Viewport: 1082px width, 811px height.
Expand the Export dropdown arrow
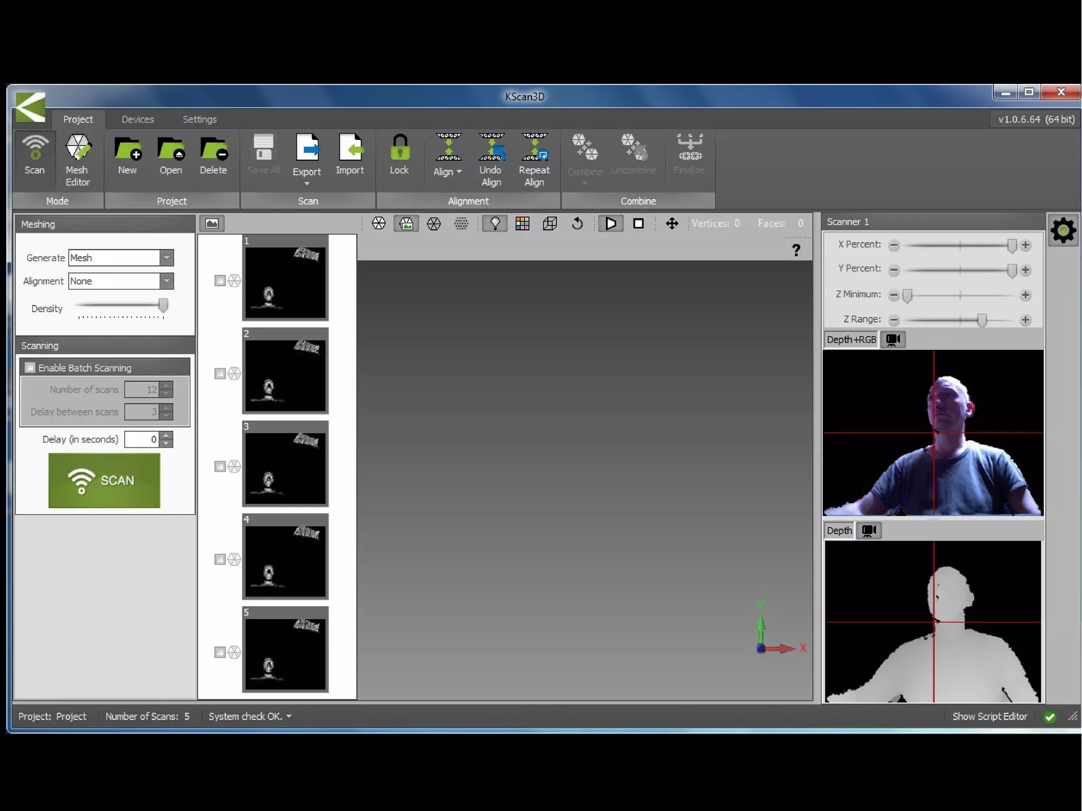pyautogui.click(x=307, y=183)
